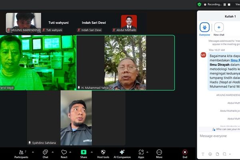240x160 pixels.
Task: Start screen Share
Action: point(84,154)
